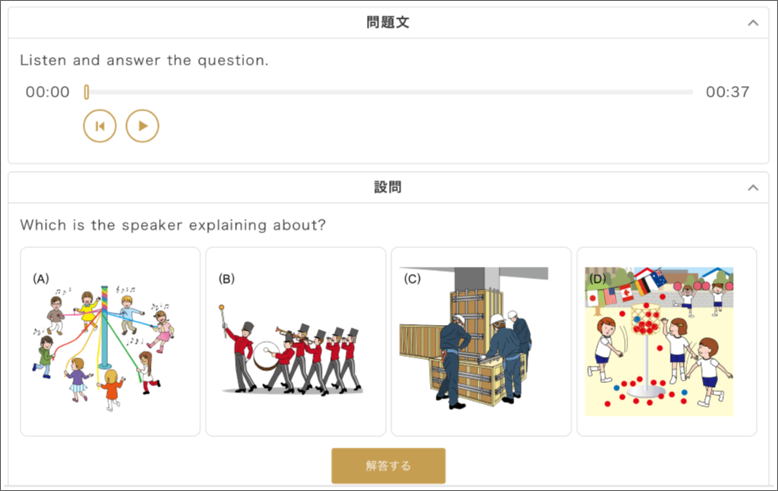This screenshot has height=491, width=778.
Task: Select answer (B) marching band picture
Action: 296,342
